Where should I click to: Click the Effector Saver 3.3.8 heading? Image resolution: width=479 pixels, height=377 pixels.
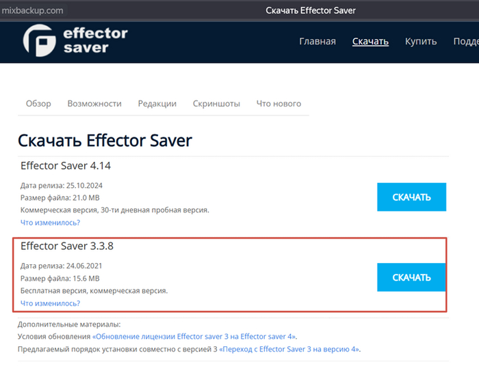click(x=67, y=246)
